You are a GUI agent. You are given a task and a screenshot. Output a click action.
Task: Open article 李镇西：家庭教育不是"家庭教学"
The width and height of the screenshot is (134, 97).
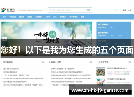pos(63,69)
